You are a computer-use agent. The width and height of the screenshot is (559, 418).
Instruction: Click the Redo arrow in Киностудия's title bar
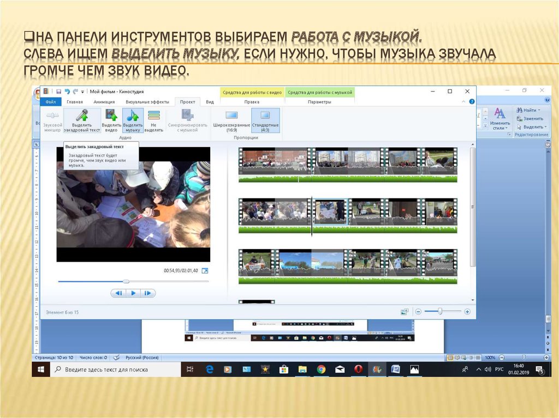pyautogui.click(x=75, y=92)
